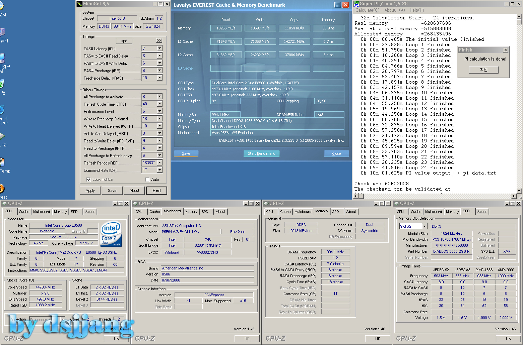Open Super PI Calculate menu
This screenshot has height=345, width=523.
pyautogui.click(x=367, y=10)
